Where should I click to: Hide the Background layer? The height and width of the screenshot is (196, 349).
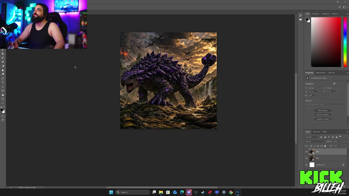coord(306,165)
